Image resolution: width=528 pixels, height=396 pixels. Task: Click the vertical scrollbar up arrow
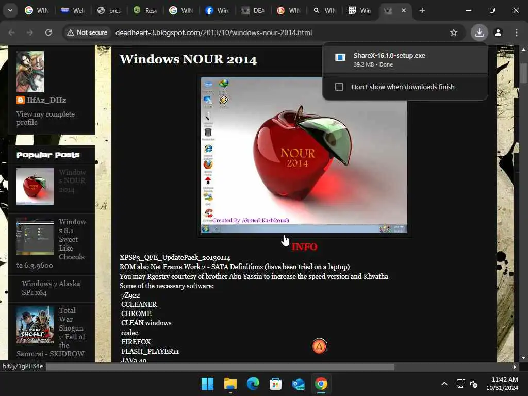523,49
